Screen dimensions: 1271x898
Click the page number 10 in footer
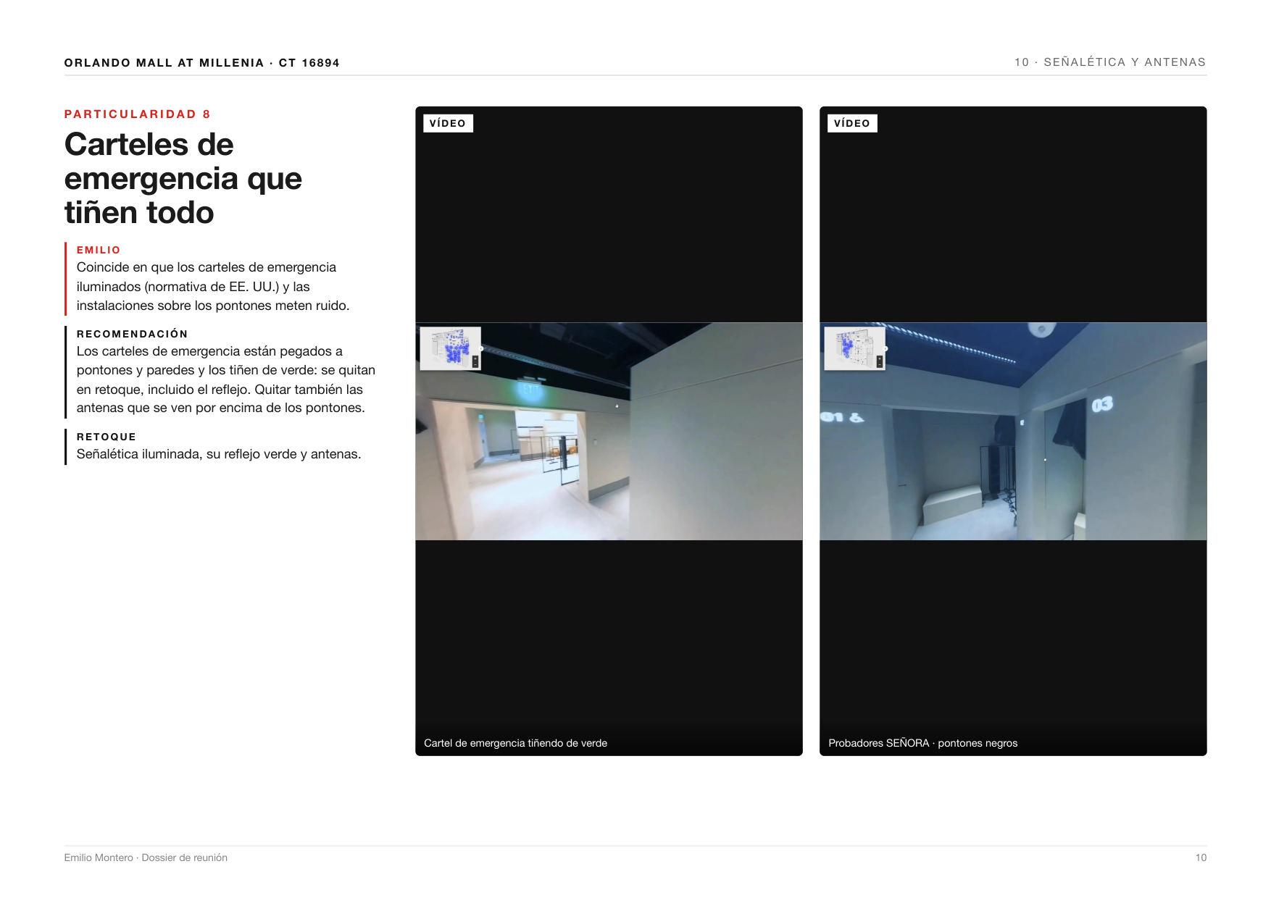click(x=1201, y=857)
